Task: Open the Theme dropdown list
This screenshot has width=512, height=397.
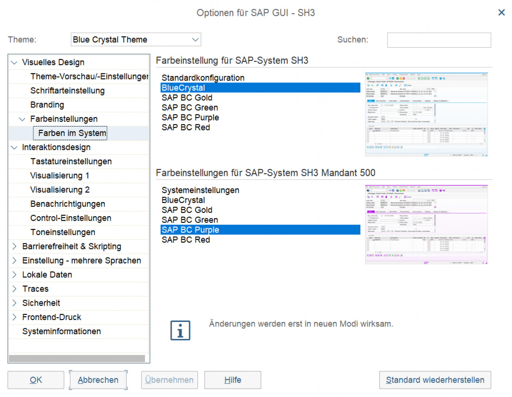Action: (x=195, y=40)
